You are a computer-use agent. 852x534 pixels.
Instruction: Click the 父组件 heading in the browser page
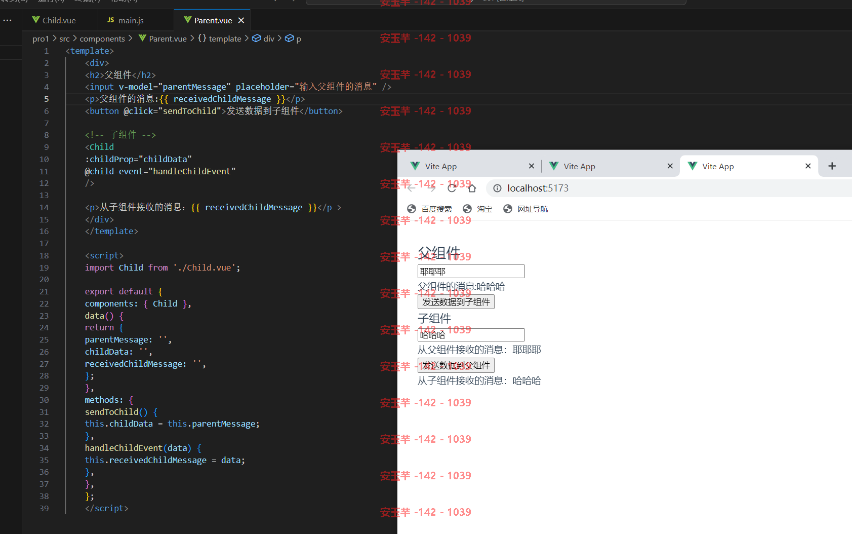(x=439, y=253)
